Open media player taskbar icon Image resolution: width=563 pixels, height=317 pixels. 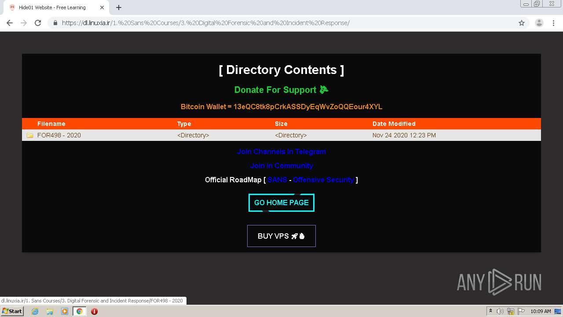pyautogui.click(x=65, y=311)
